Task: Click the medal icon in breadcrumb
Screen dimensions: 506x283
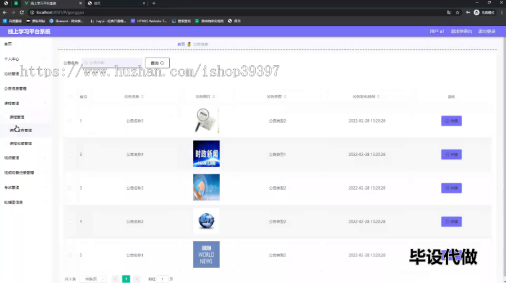Action: click(x=189, y=44)
